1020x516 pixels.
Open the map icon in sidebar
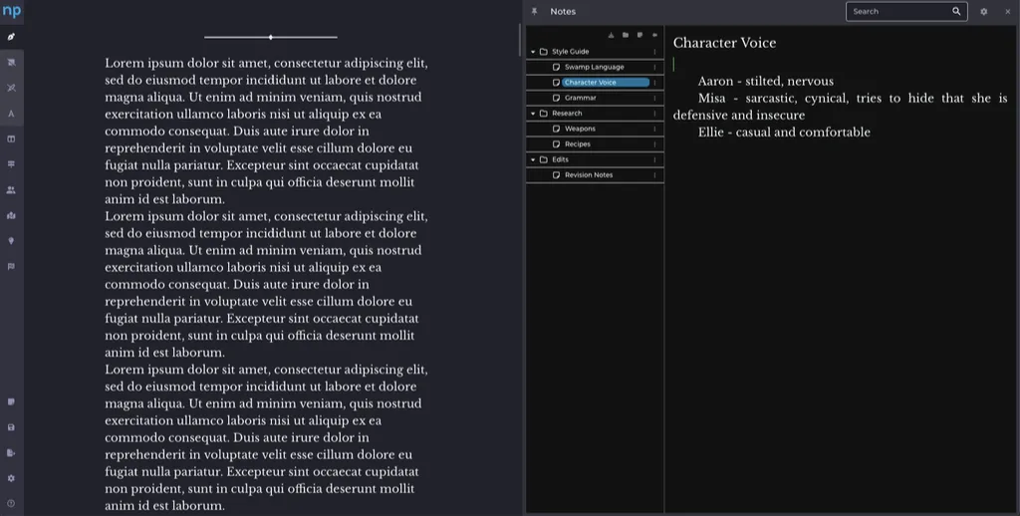(11, 215)
